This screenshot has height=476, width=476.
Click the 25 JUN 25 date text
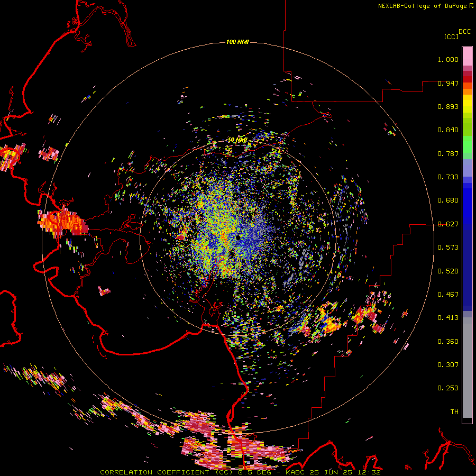pos(332,472)
